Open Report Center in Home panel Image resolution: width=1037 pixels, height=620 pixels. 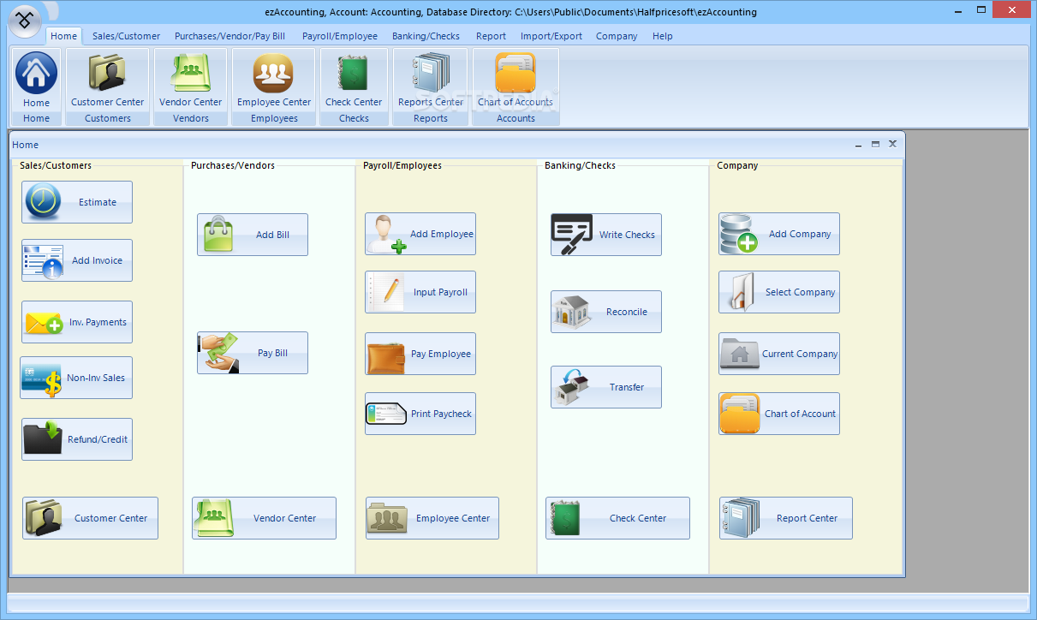786,518
